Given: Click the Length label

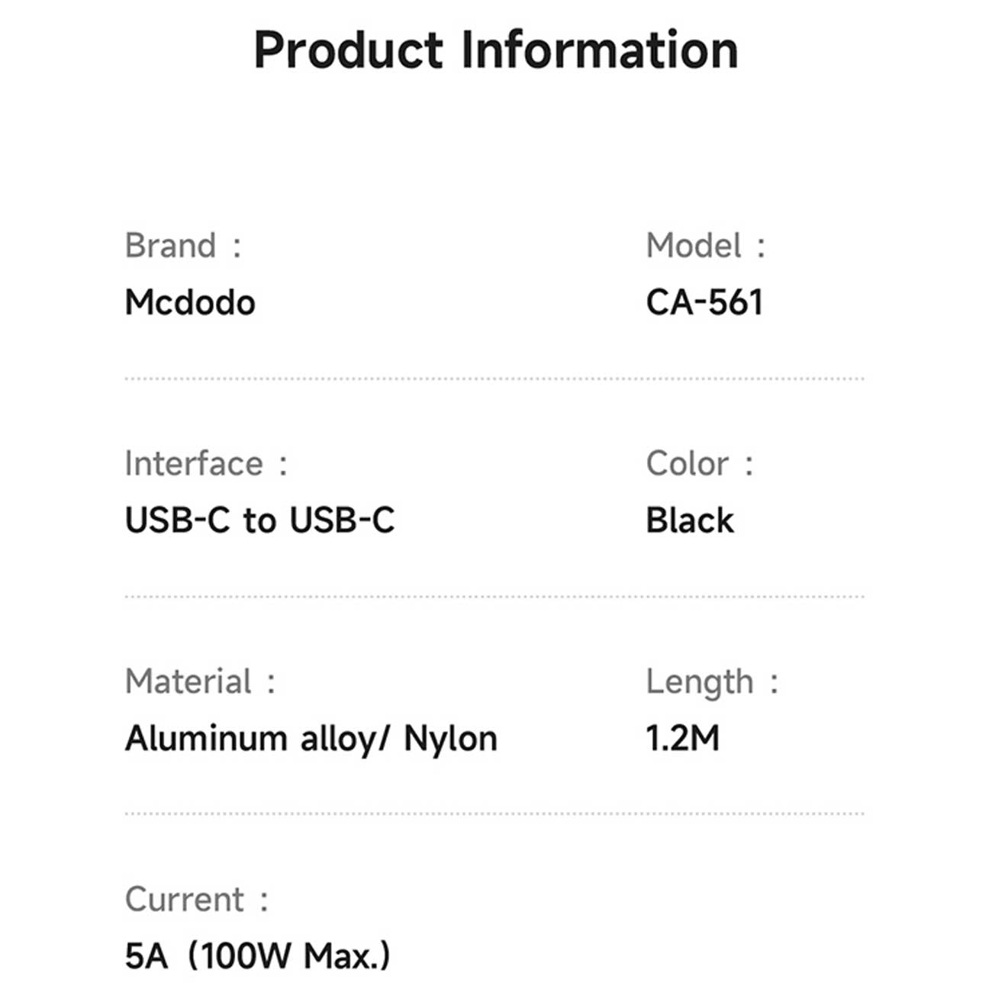Looking at the screenshot, I should coord(700,681).
